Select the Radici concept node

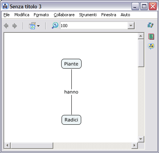pos(71,120)
